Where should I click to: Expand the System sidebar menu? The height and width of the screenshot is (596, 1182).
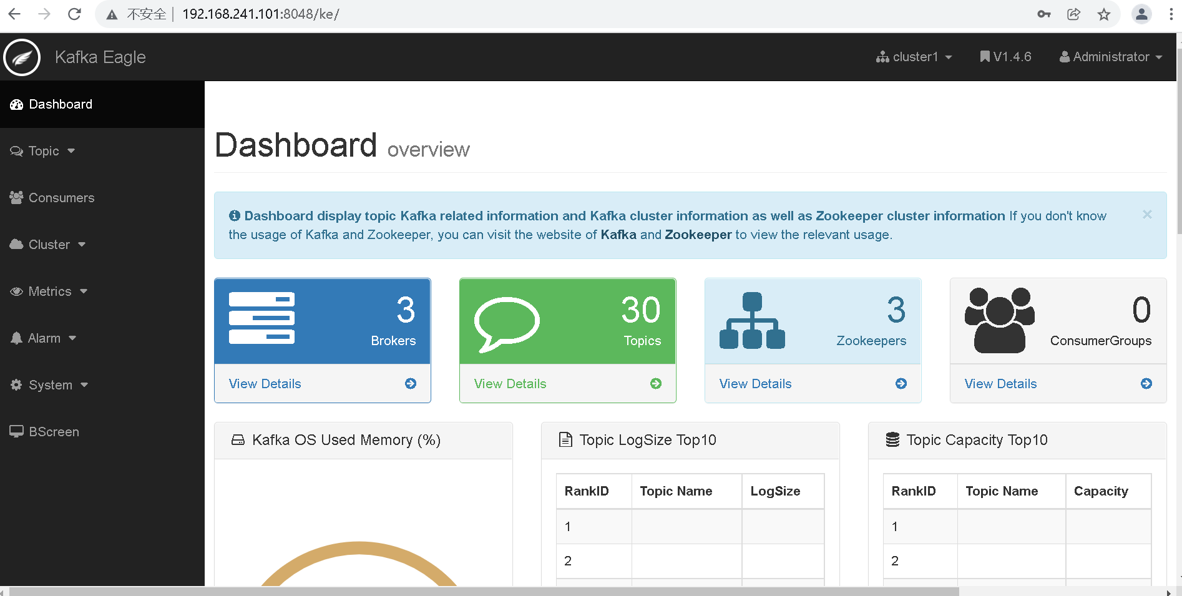(102, 385)
